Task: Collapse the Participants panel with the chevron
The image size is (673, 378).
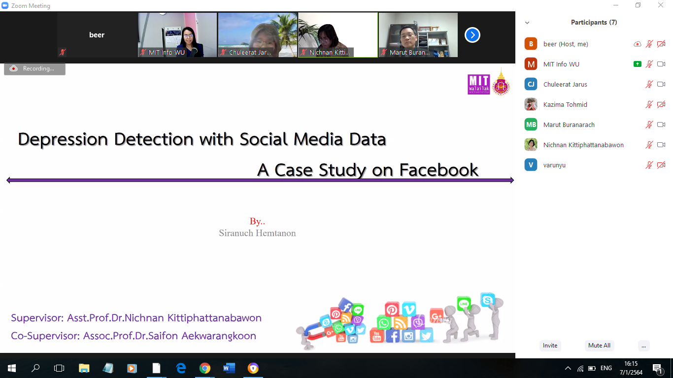Action: coord(527,23)
